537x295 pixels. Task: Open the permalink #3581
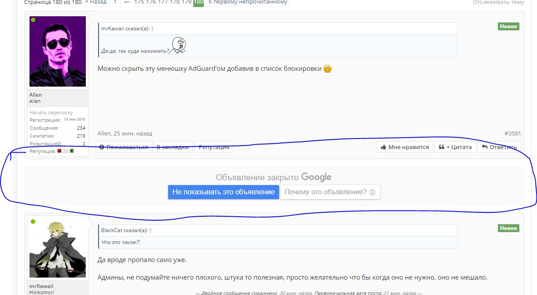(512, 133)
